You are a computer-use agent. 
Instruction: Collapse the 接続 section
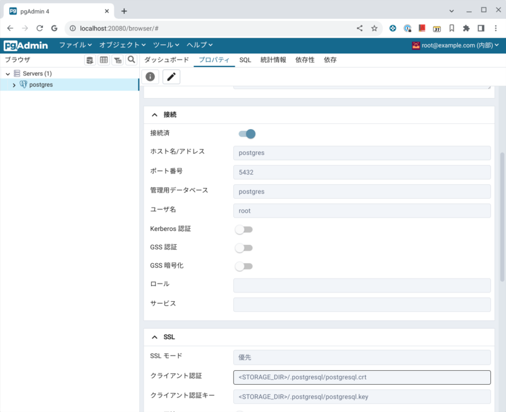[x=155, y=115]
